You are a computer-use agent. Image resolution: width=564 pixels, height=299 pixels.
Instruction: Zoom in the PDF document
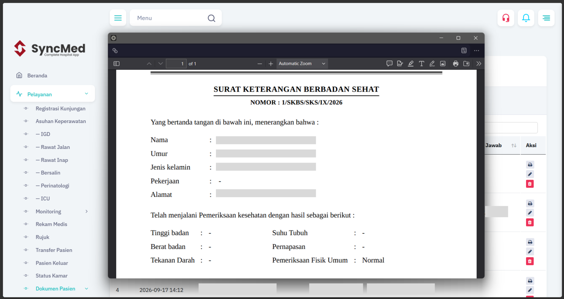[271, 63]
